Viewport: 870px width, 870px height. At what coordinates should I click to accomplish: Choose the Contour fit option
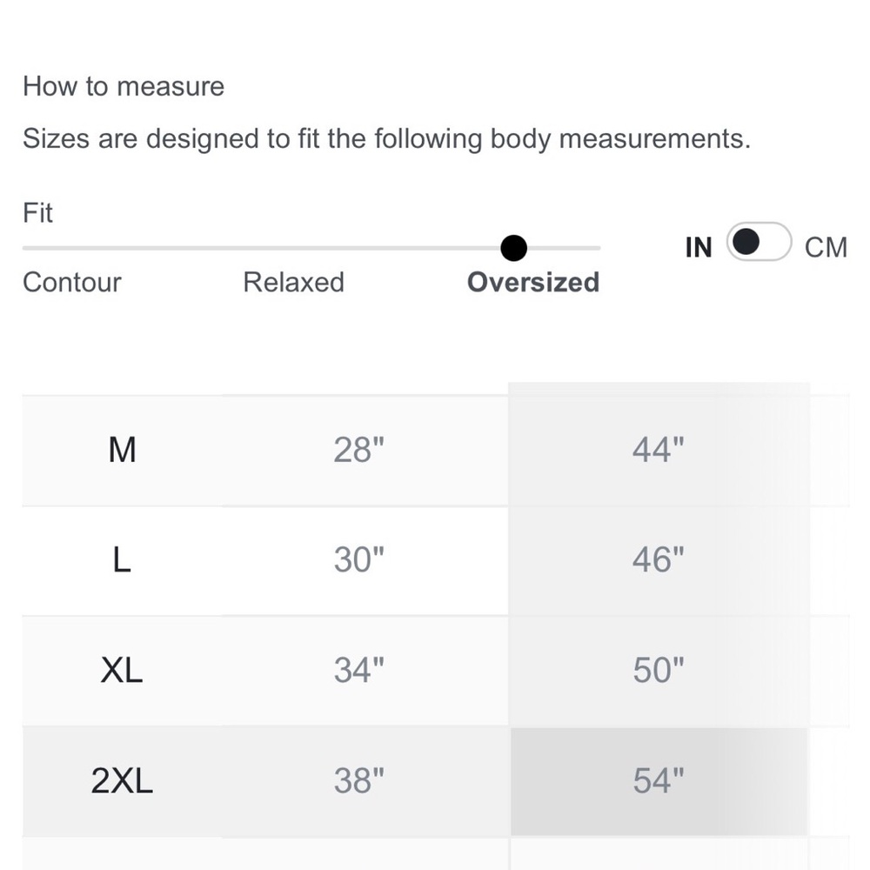(72, 283)
